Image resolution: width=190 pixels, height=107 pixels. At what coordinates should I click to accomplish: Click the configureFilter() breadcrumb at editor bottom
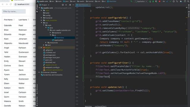tap(101, 106)
